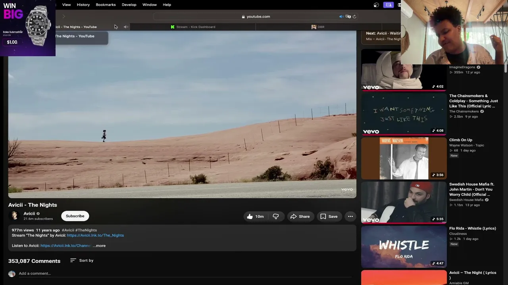
Task: Mute audio via address bar speaker icon
Action: click(x=341, y=17)
